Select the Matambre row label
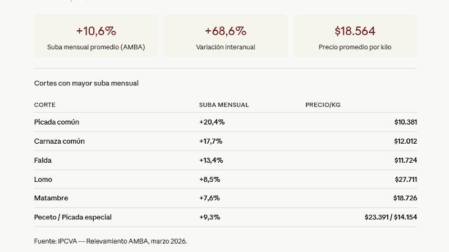The image size is (449, 252). pos(51,198)
